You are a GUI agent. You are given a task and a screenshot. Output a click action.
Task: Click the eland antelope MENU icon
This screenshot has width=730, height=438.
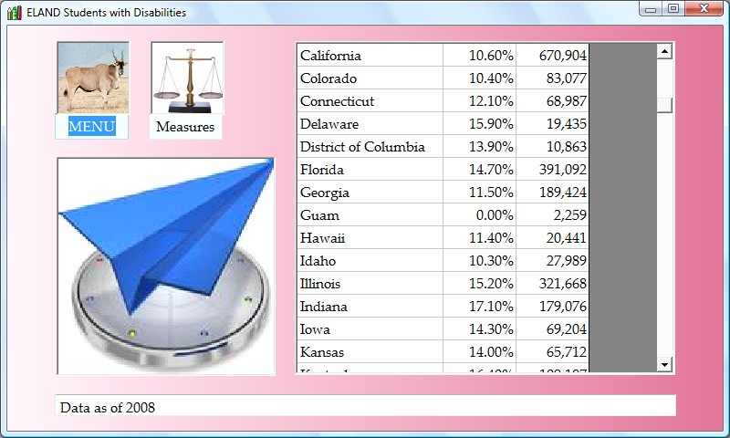92,78
